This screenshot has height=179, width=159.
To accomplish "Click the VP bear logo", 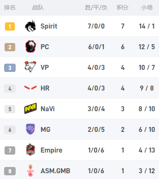I will click(30, 67).
